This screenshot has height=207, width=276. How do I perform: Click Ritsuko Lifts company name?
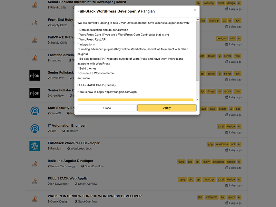58,7
